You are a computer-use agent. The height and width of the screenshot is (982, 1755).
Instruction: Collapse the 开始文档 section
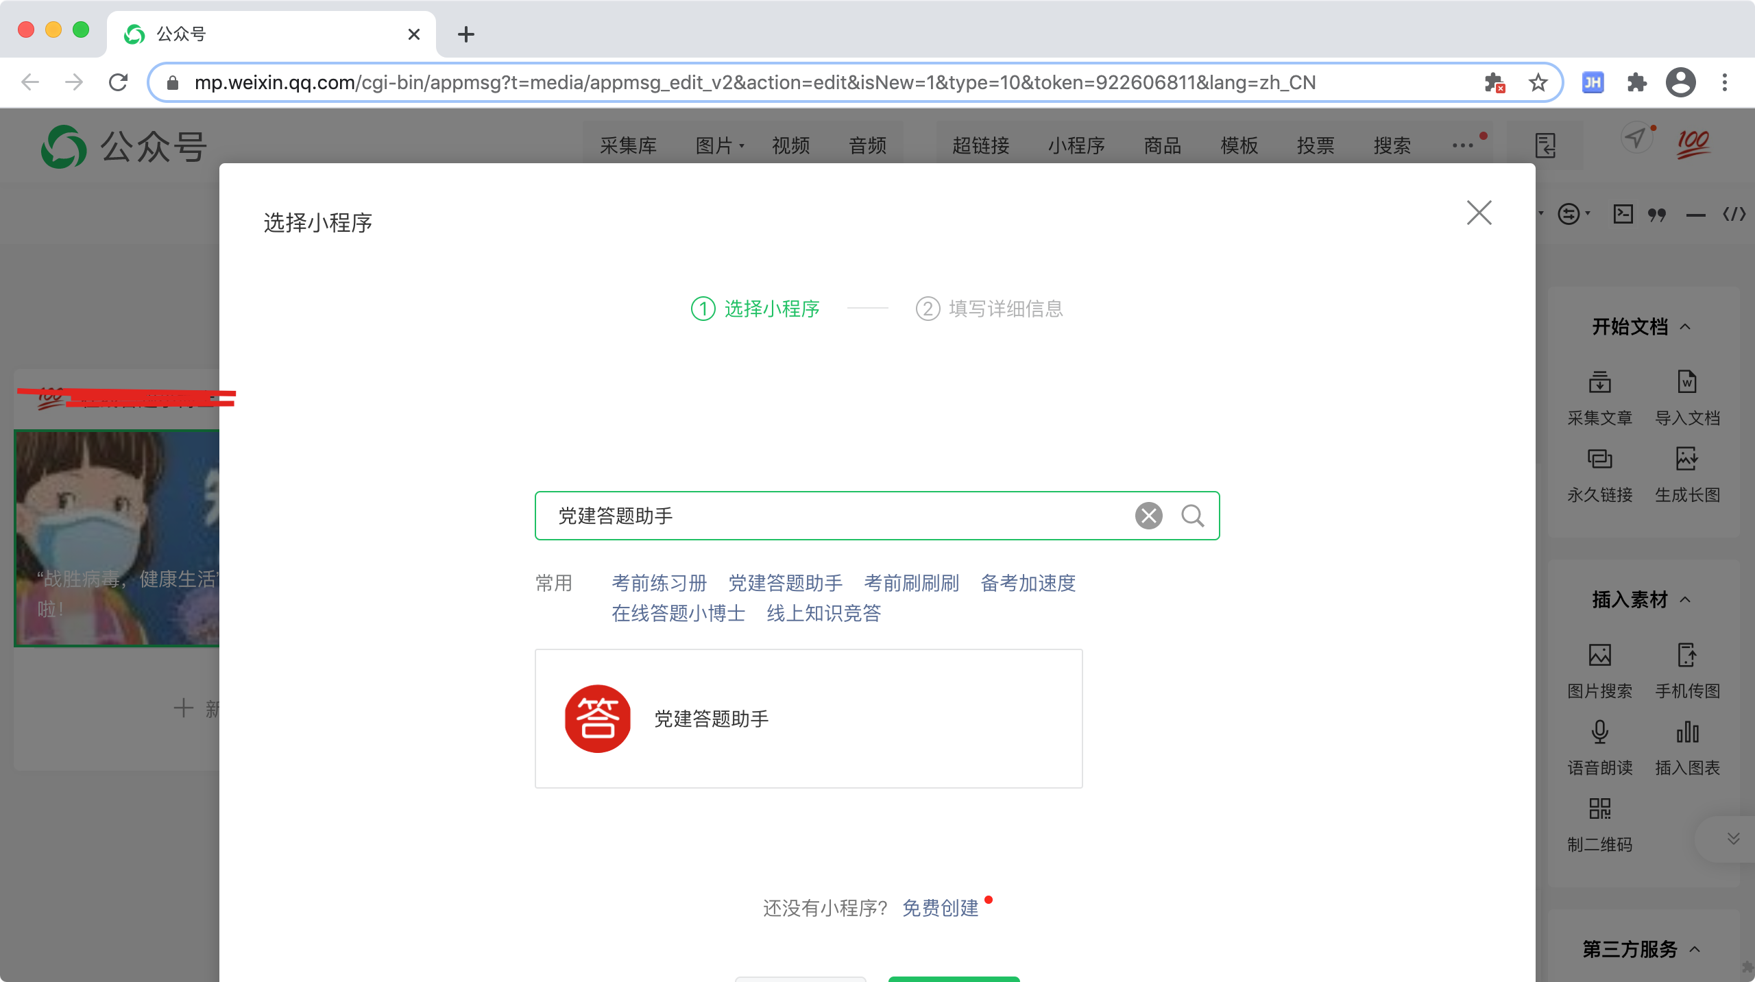(1686, 327)
